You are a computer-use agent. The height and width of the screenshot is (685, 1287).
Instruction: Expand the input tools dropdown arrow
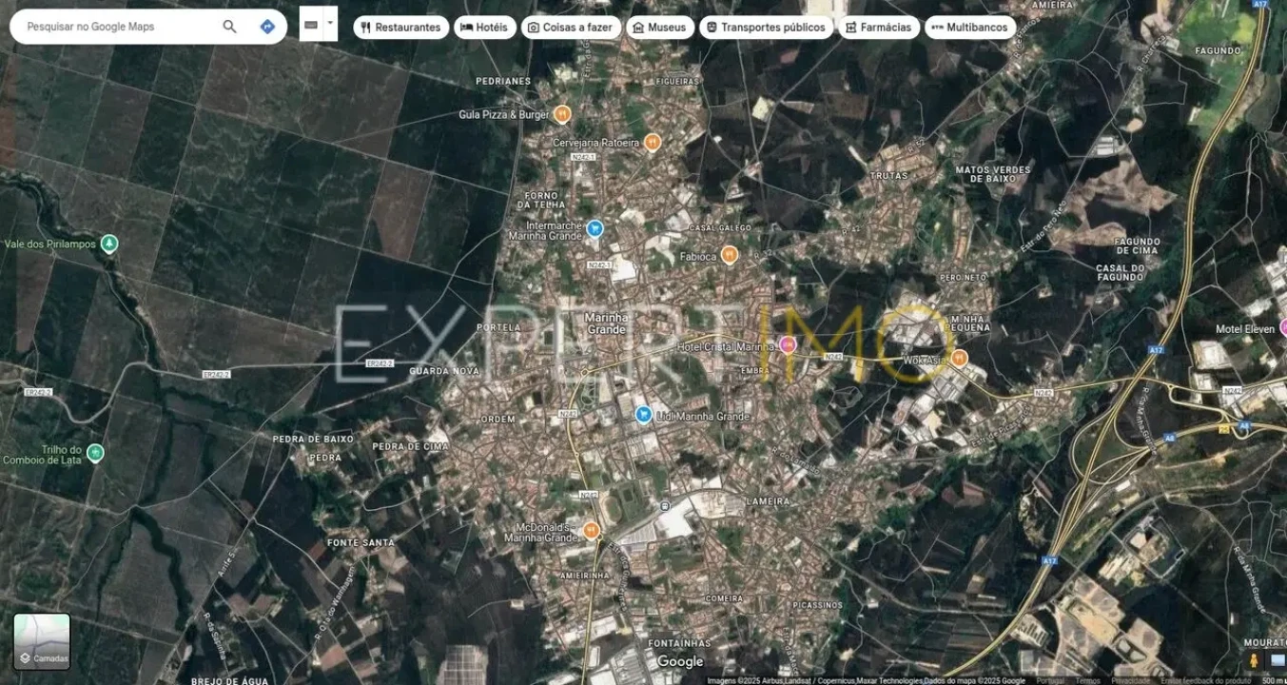(330, 22)
